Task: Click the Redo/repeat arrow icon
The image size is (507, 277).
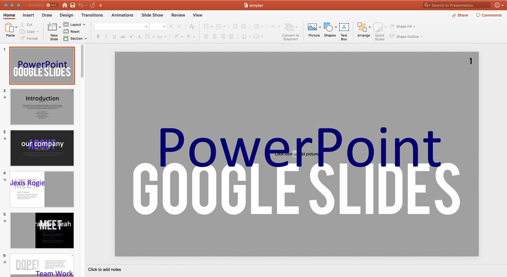Action: coord(93,5)
